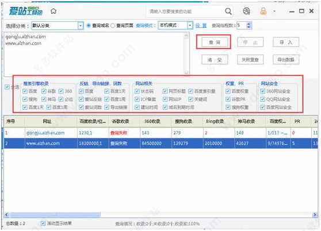321x231 pixels.
Task: Focus the function search input box
Action: (x=184, y=11)
